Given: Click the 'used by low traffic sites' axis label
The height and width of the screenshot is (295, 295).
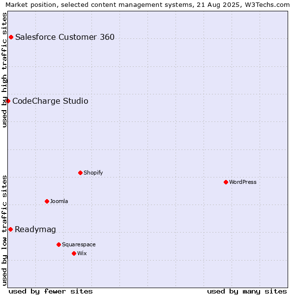Looking at the screenshot, I should [x=4, y=231].
